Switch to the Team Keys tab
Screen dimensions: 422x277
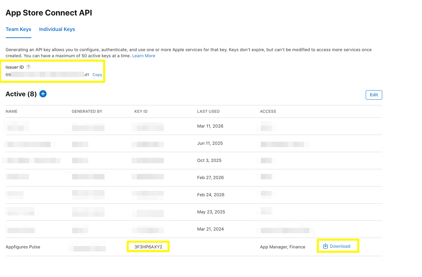[x=18, y=29]
